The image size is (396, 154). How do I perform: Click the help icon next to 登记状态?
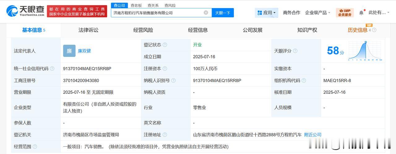coord(165,45)
